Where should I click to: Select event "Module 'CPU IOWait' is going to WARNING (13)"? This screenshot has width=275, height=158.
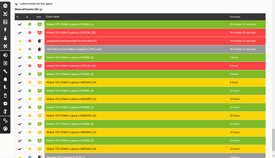[x=155, y=149]
